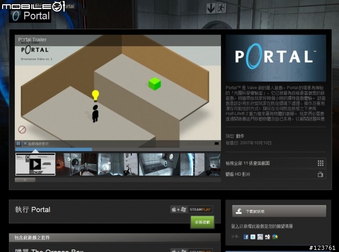
Task: Click the 'Portal Trailer' video title text
Action: click(32, 40)
